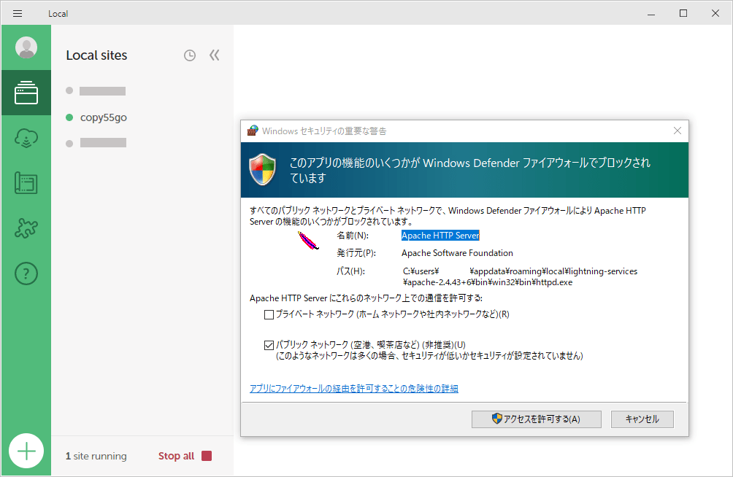Select the first blurred site entry
Image resolution: width=733 pixels, height=477 pixels.
[102, 91]
